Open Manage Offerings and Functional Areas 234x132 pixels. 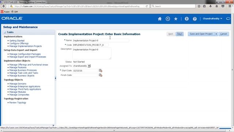(29, 65)
